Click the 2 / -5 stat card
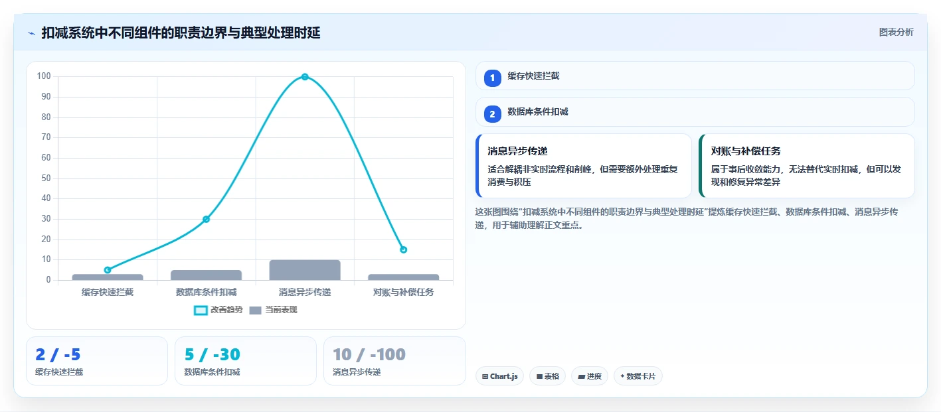 click(x=97, y=361)
